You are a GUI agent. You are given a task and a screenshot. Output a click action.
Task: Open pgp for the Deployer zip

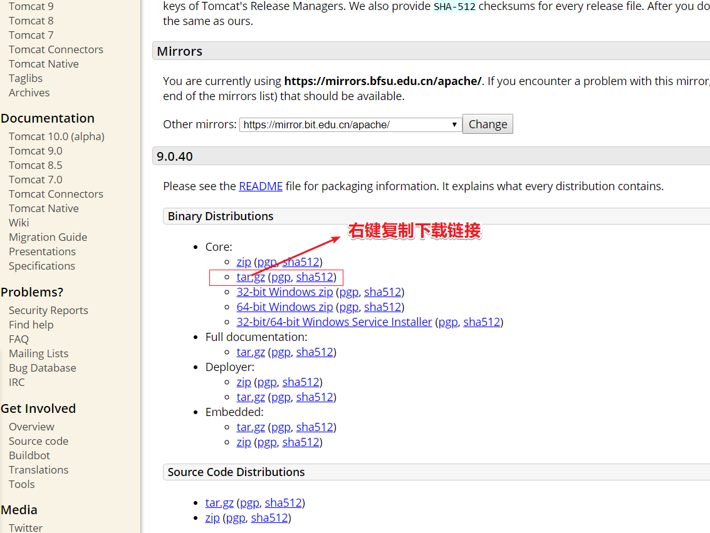click(x=267, y=382)
